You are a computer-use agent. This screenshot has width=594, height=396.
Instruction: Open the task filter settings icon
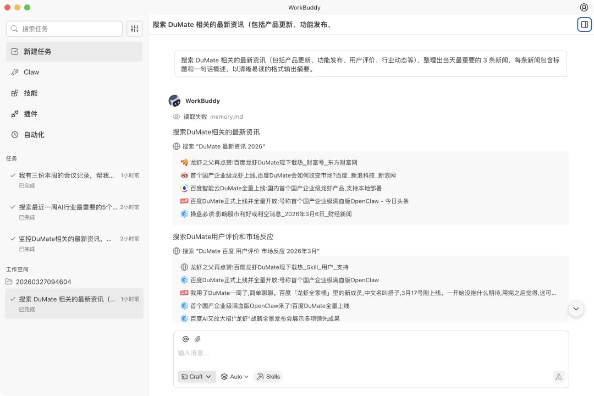[135, 29]
